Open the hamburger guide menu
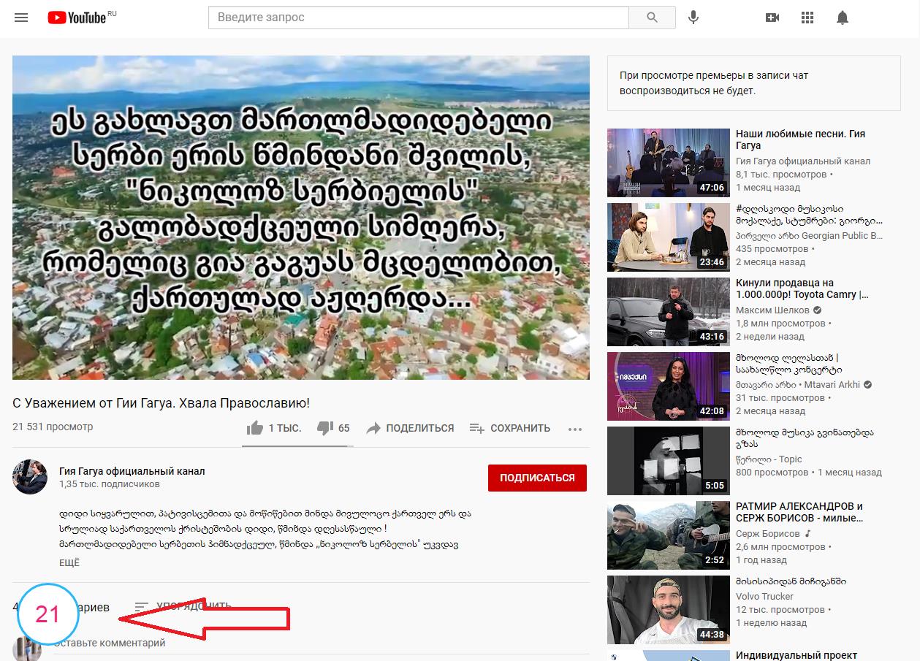Screen dimensions: 920x661 pyautogui.click(x=21, y=18)
